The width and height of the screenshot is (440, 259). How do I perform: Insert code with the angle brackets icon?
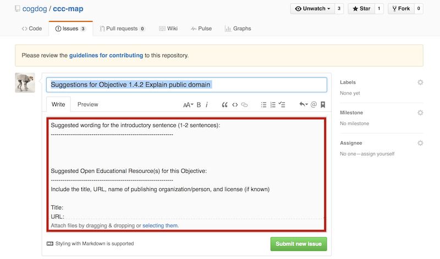pos(235,105)
